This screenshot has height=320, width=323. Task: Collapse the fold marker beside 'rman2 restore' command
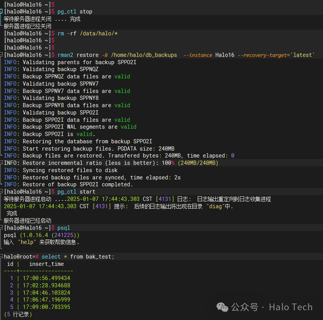1,55
